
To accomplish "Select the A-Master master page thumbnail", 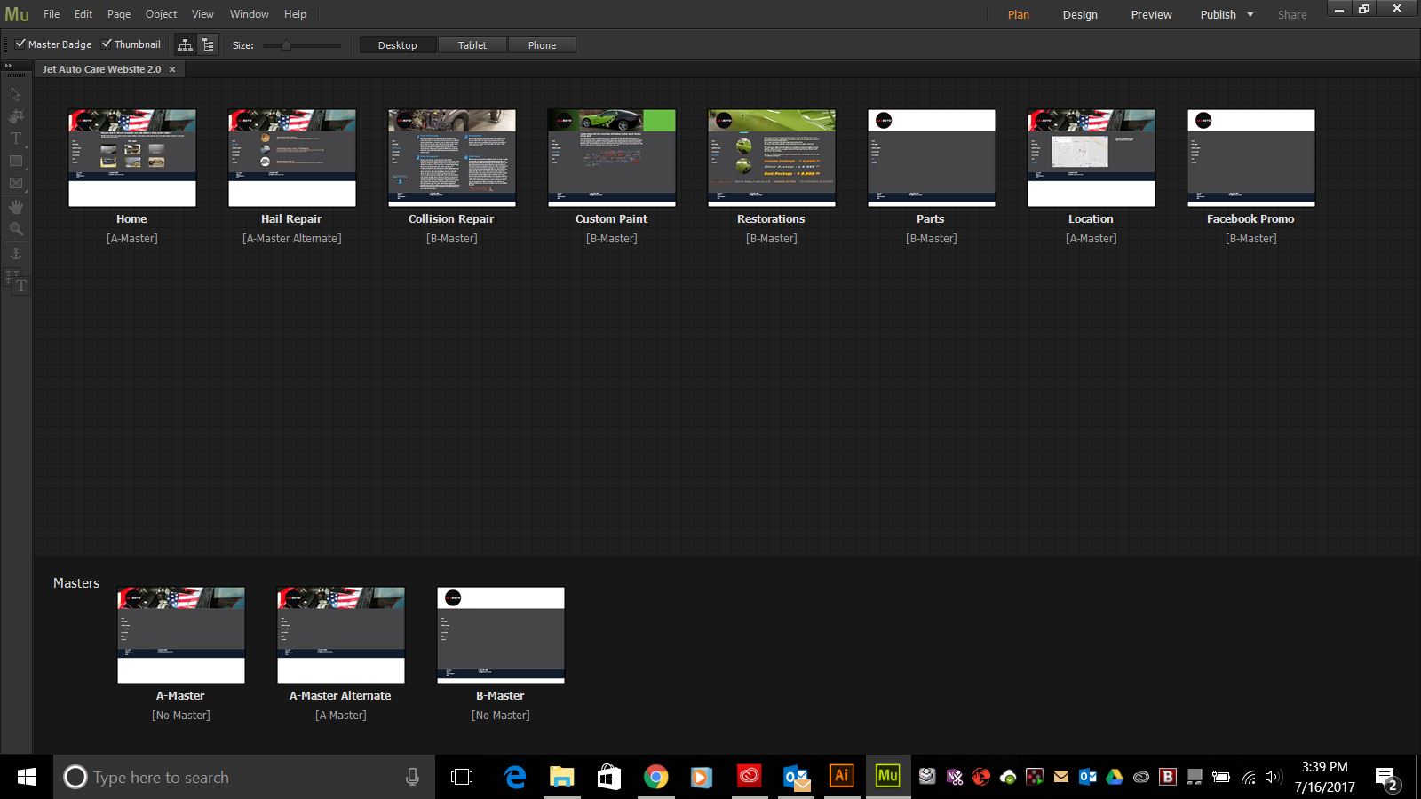I will point(181,635).
